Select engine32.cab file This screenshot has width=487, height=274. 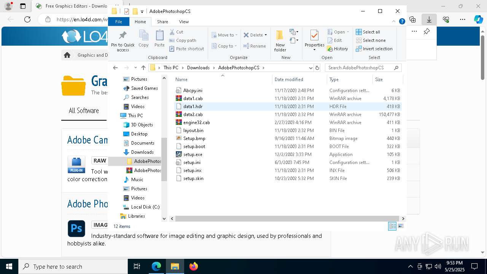(288, 123)
